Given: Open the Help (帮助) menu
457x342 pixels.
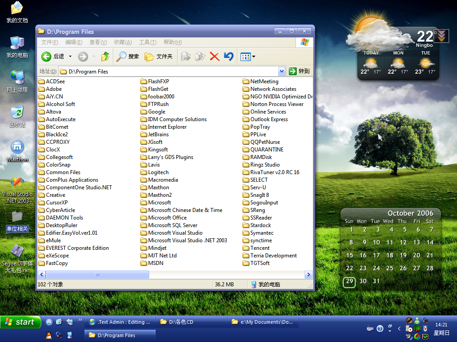Looking at the screenshot, I should pos(173,42).
